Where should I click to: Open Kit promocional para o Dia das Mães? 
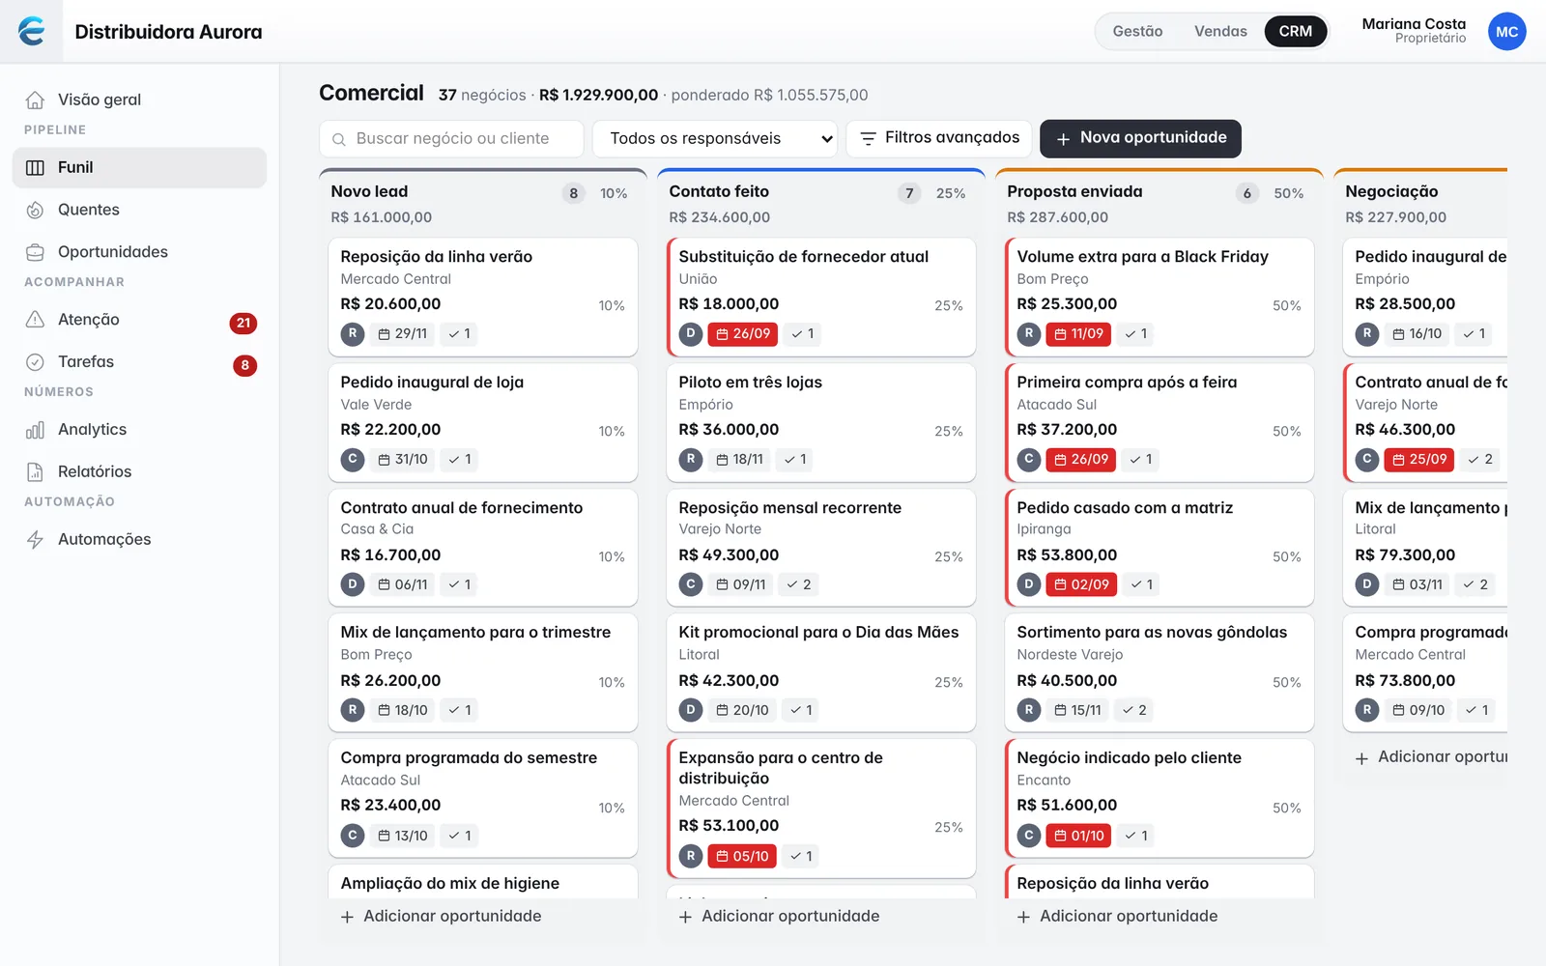(x=821, y=673)
